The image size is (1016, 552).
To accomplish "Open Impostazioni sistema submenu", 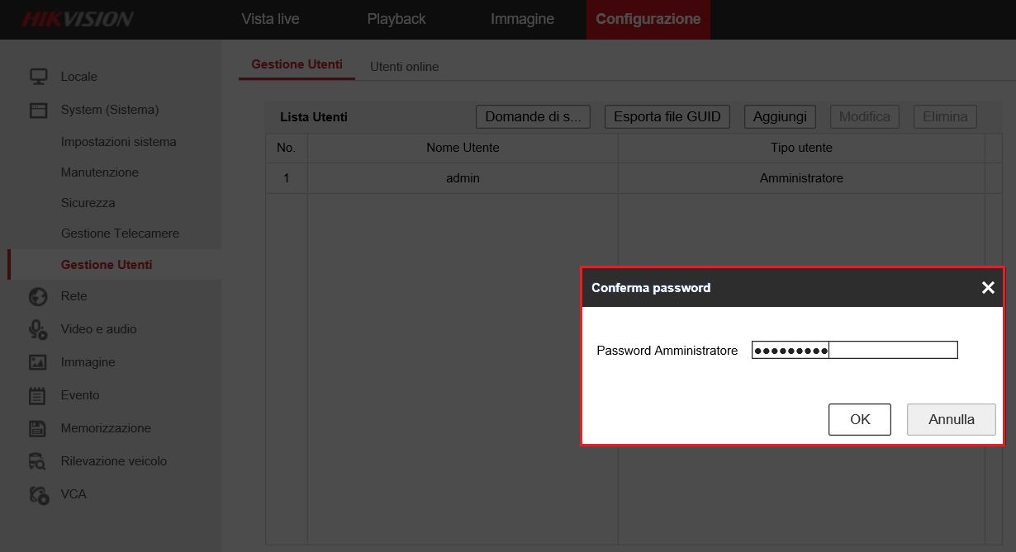I will 119,142.
